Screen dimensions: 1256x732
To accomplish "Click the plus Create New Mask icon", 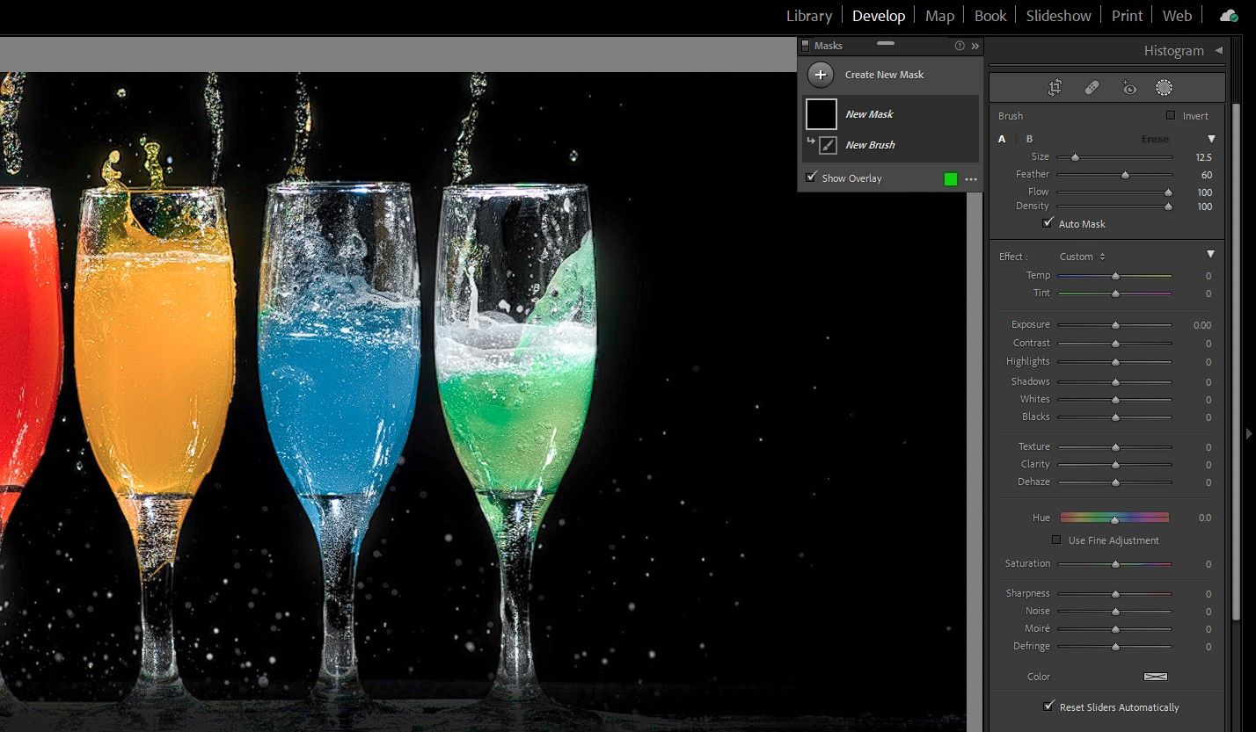I will pyautogui.click(x=820, y=75).
